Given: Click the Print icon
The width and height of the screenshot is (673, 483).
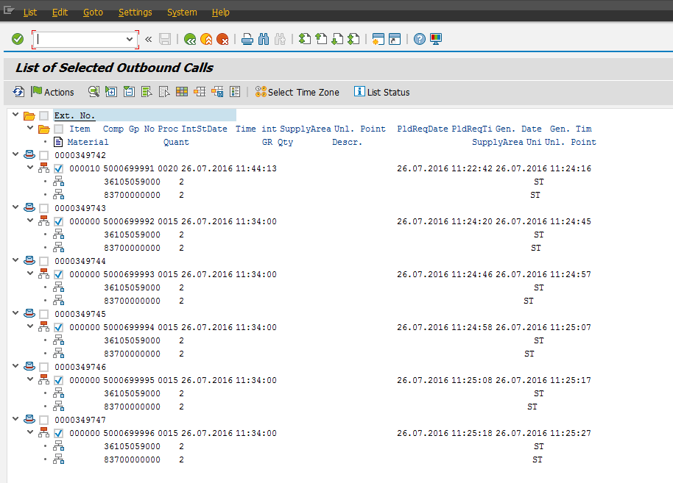Looking at the screenshot, I should pyautogui.click(x=247, y=40).
